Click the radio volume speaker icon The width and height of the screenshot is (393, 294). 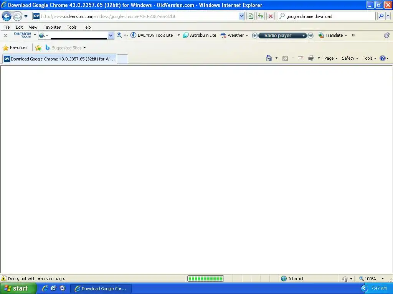(310, 36)
